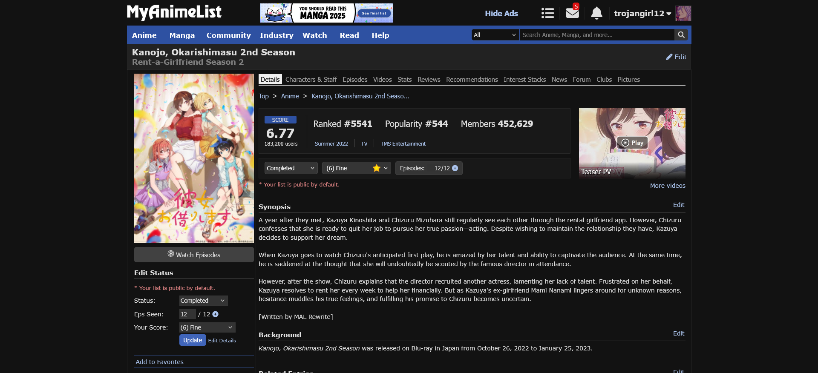Open the Watch menu
818x373 pixels.
click(314, 35)
